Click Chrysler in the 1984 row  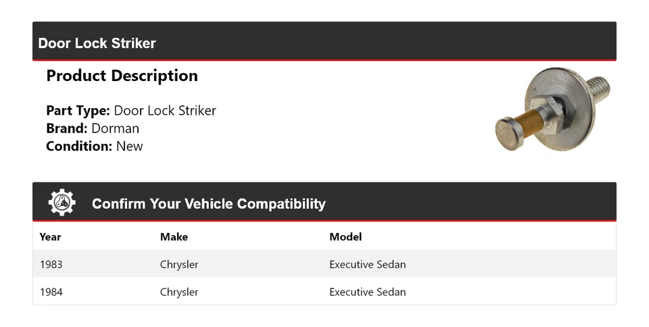point(179,292)
